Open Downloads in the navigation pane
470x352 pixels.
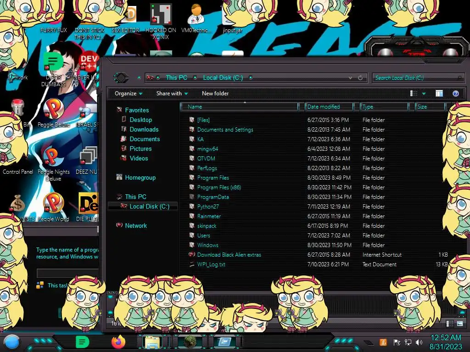click(x=144, y=129)
